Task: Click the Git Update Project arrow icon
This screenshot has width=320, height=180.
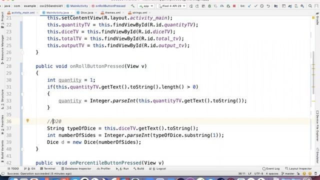Action: 249,6
